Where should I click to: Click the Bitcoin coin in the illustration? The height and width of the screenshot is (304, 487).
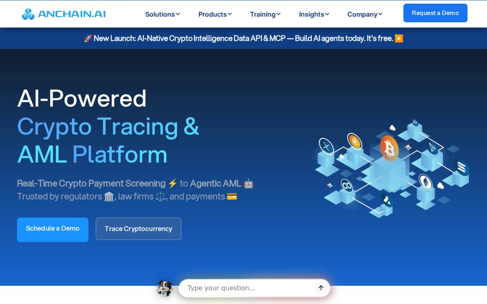click(x=389, y=149)
